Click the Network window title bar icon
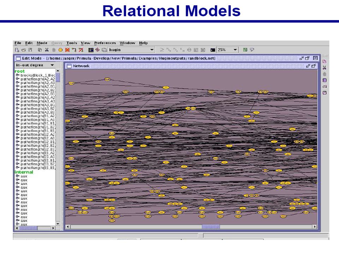The image size is (339, 254). click(69, 66)
